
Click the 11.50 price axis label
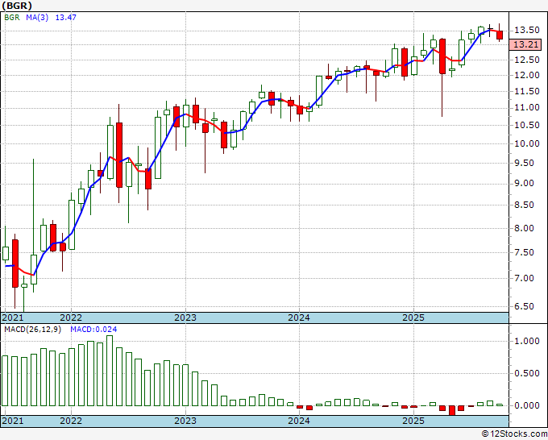527,91
